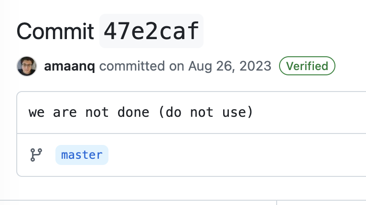Click the word "we" starting the message

click(x=35, y=113)
